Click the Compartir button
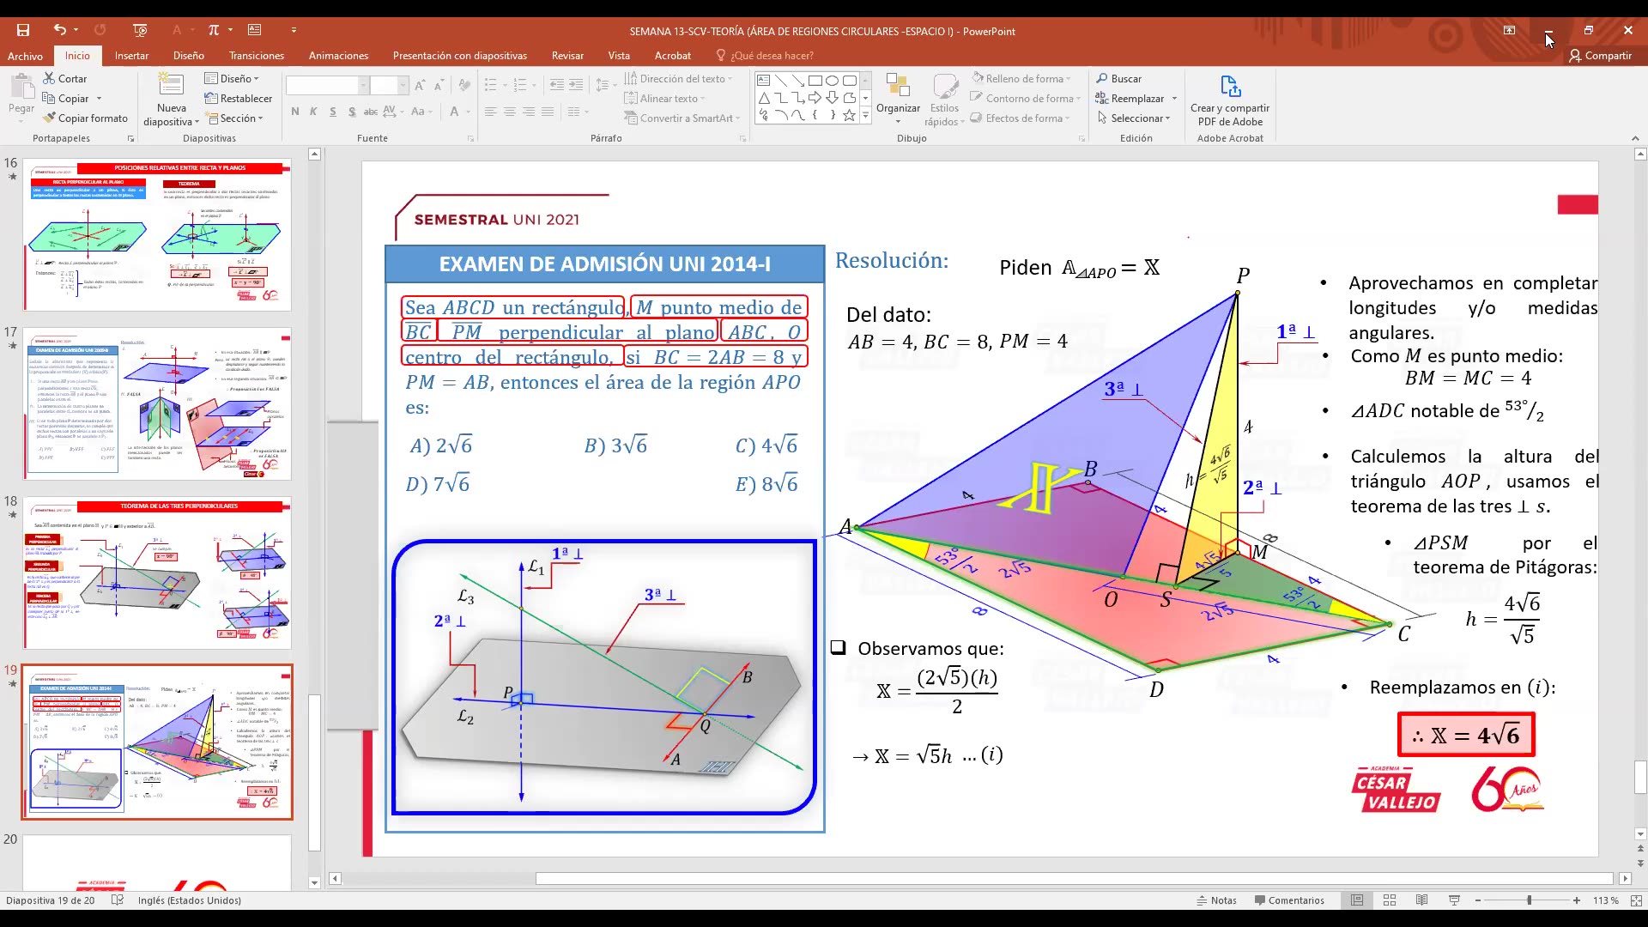Screen dimensions: 1648x927 [1600, 56]
